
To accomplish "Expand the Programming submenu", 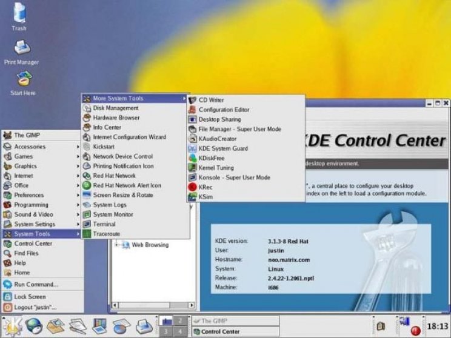I will [x=42, y=205].
